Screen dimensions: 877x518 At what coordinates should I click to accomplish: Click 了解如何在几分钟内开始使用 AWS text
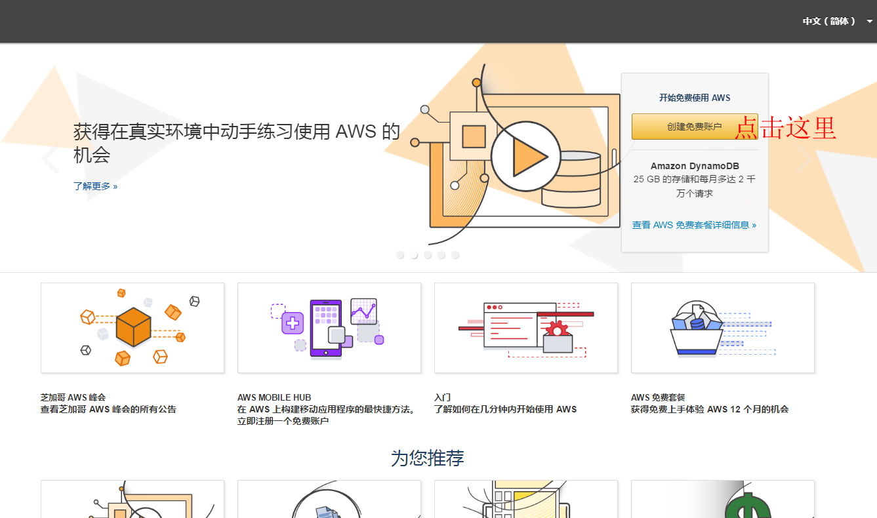[x=505, y=409]
